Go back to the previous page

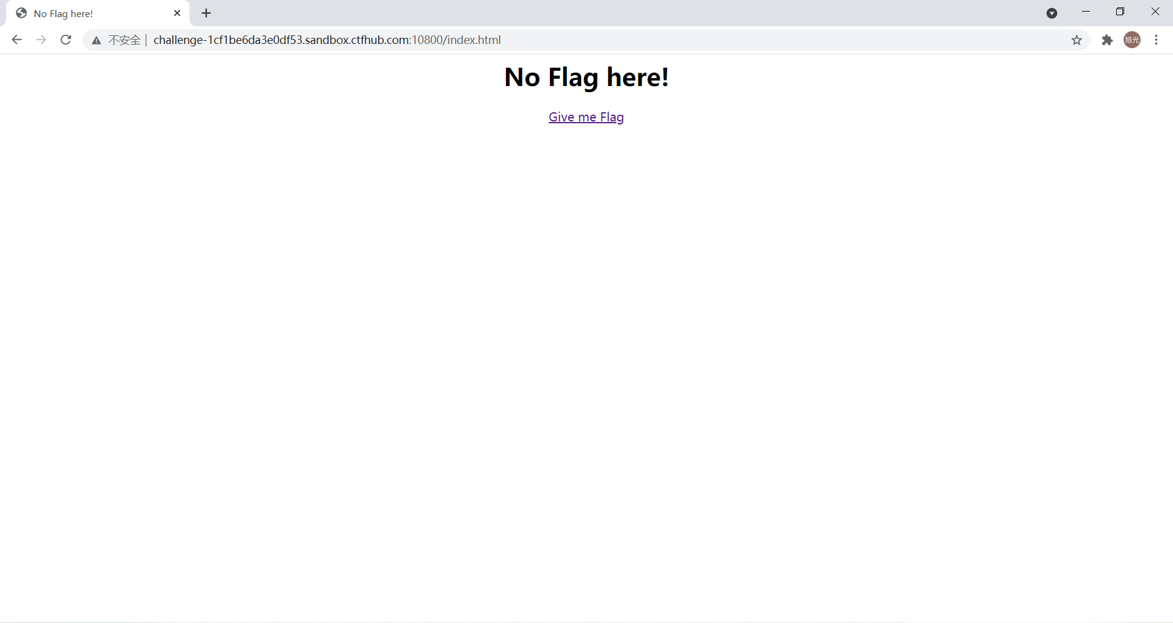tap(16, 40)
